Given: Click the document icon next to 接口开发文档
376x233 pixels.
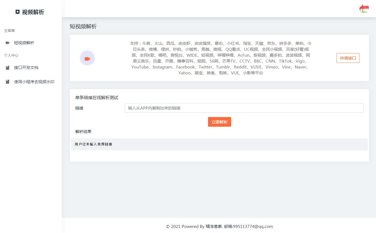Looking at the screenshot, I should [7, 67].
